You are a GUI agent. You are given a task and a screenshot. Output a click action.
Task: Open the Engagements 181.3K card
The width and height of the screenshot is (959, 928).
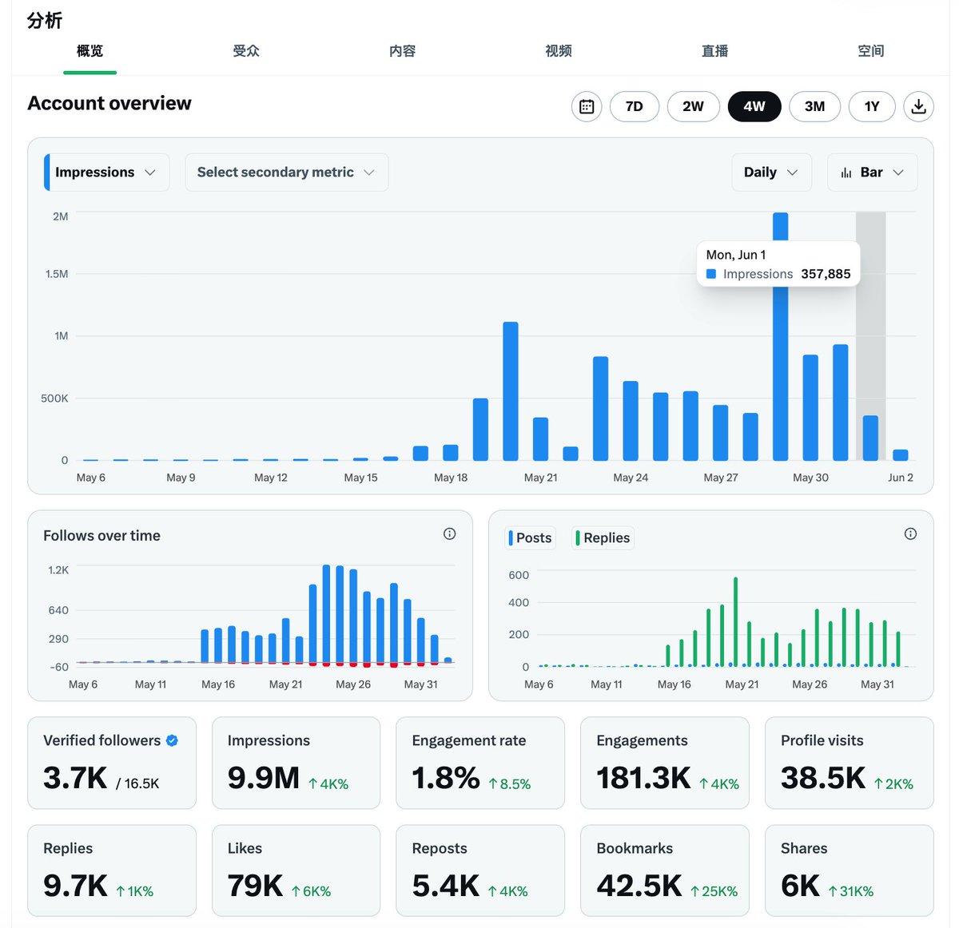665,763
